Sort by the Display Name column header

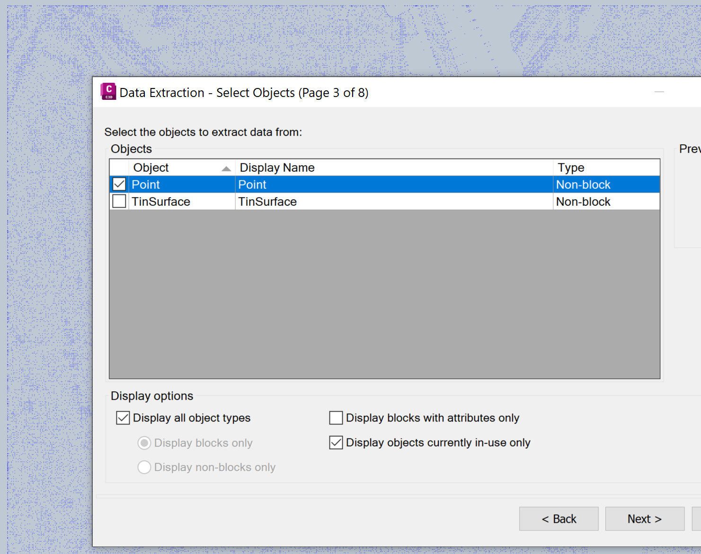tap(277, 167)
